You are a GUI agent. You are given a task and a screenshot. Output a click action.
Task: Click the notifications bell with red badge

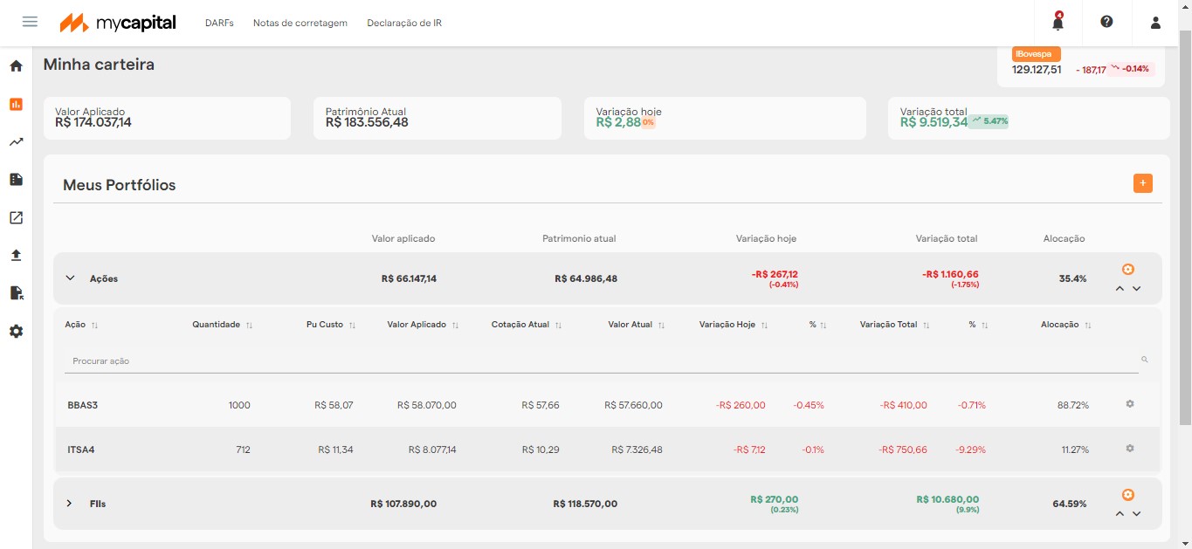pyautogui.click(x=1057, y=24)
